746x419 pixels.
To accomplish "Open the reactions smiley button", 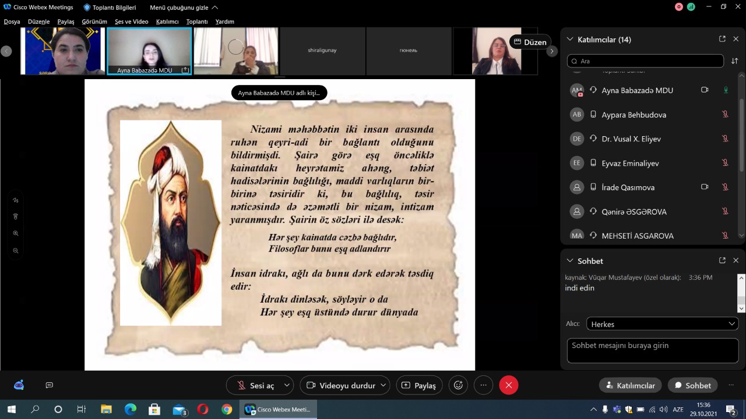I will 459,385.
